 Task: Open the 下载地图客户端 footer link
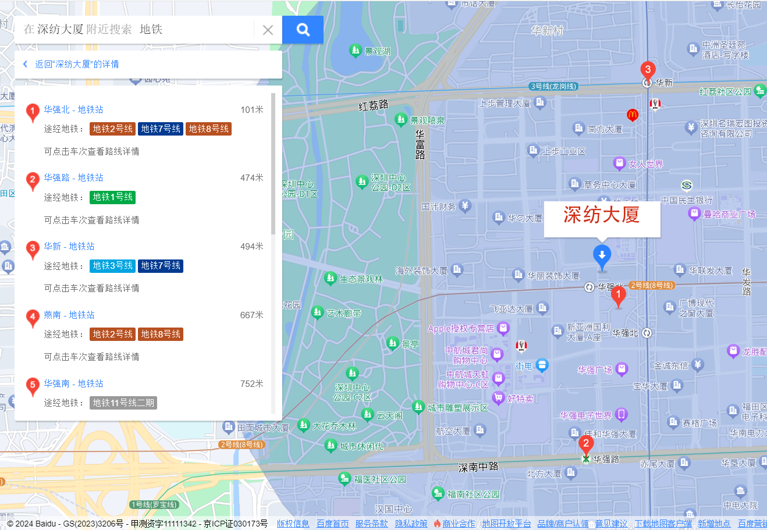click(x=663, y=524)
